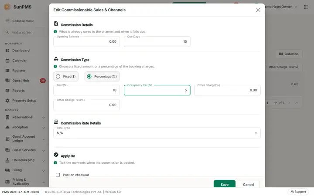The height and width of the screenshot is (196, 314).
Task: Click the Register sidebar icon
Action: 7,71
